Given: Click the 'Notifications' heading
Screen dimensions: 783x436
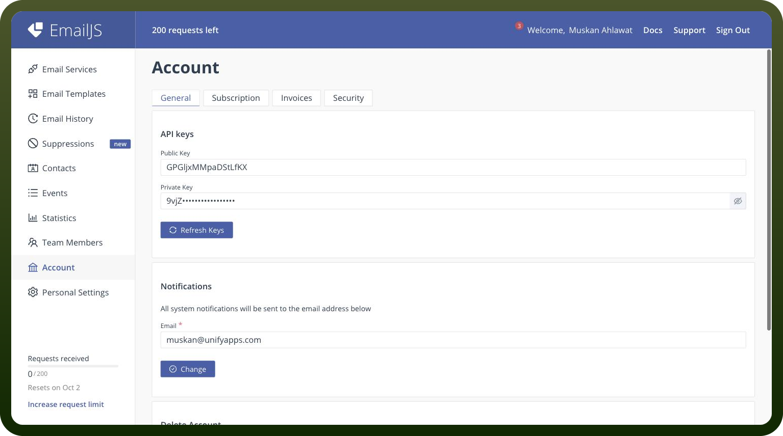Looking at the screenshot, I should tap(186, 286).
